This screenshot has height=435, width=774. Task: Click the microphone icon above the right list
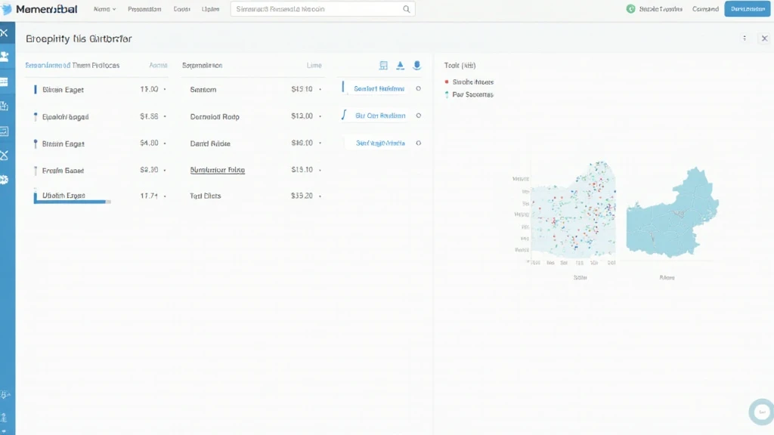point(416,66)
